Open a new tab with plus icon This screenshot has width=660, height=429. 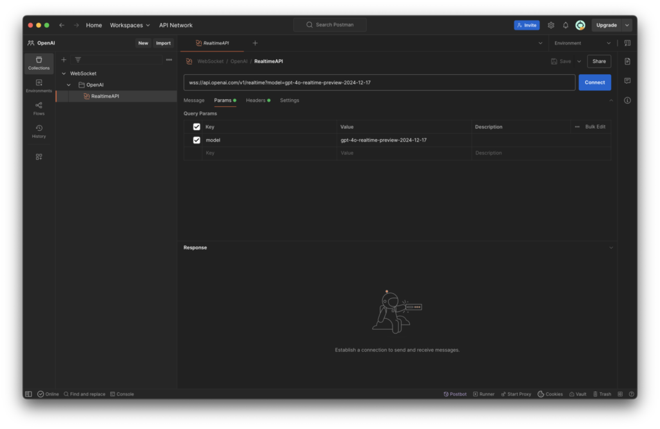(255, 43)
